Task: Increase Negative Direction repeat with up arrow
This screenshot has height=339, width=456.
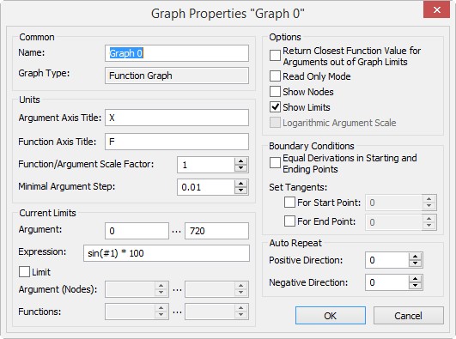Action: coord(416,279)
